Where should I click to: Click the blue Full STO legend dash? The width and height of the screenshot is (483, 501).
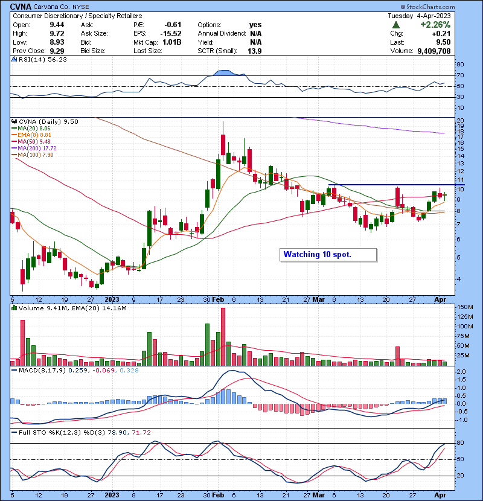pos(14,433)
